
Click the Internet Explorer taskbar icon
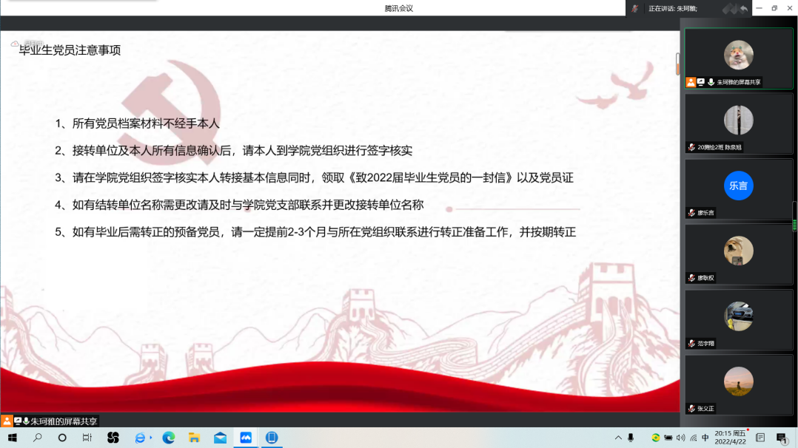pos(141,438)
